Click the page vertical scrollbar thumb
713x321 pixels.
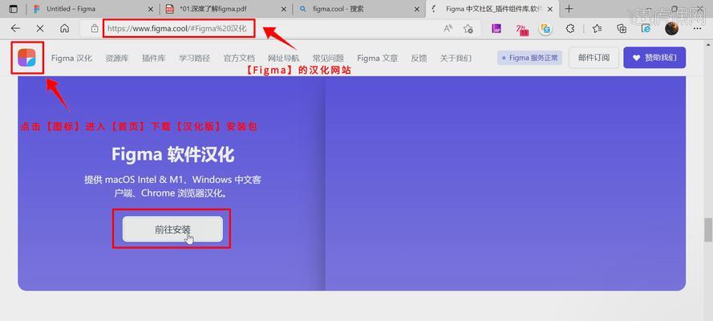(x=708, y=230)
